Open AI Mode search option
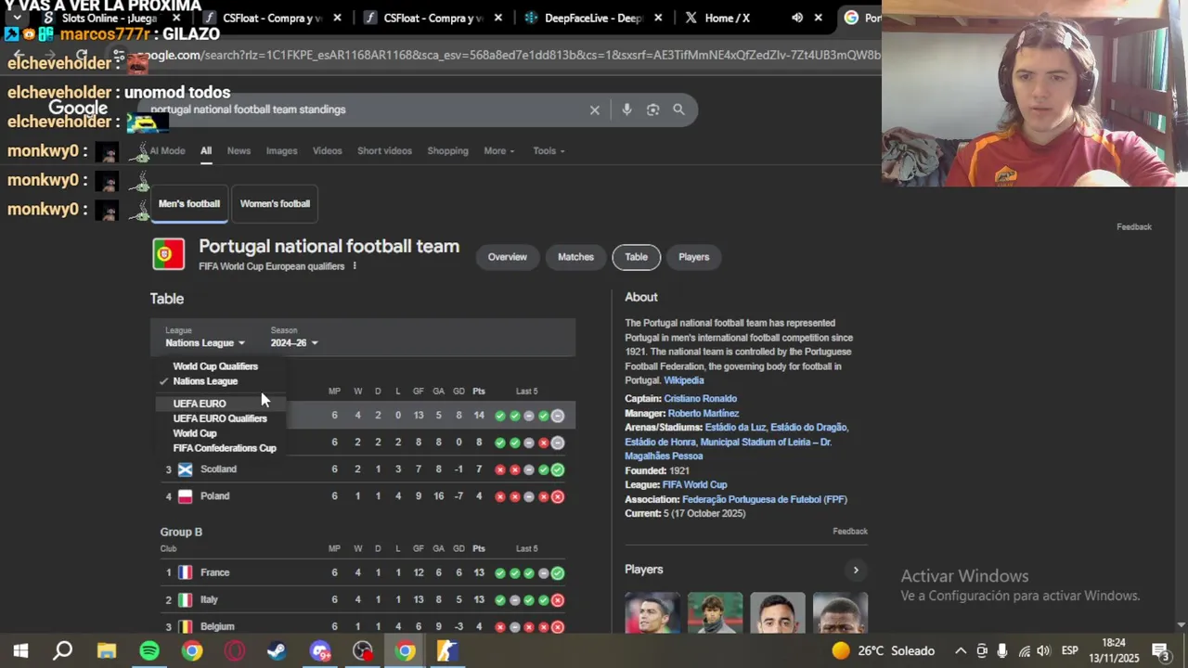Image resolution: width=1188 pixels, height=668 pixels. (167, 151)
